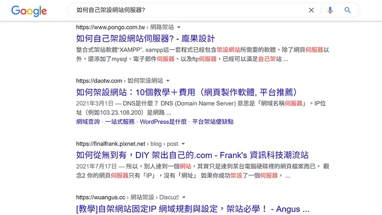Start voice search with the microphone icon
The height and width of the screenshot is (215, 382).
(329, 10)
